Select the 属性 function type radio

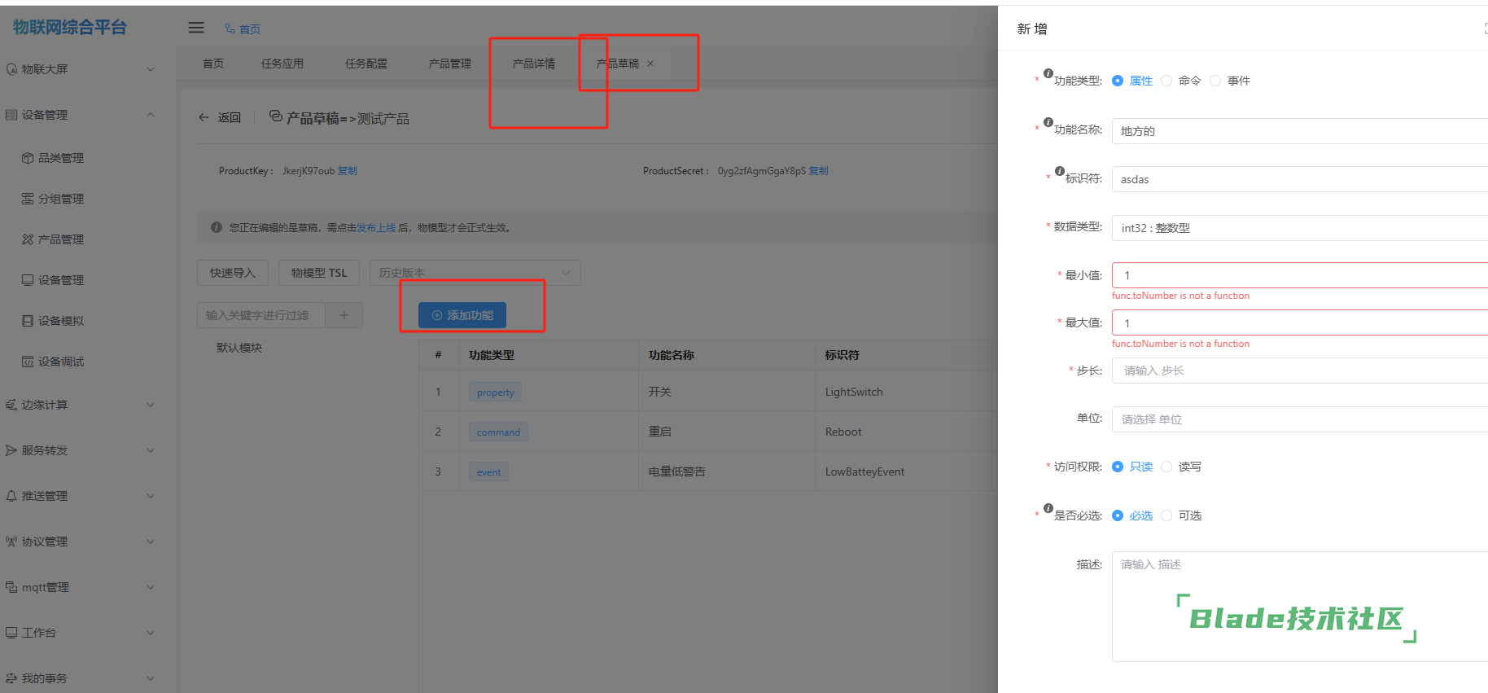(x=1118, y=81)
